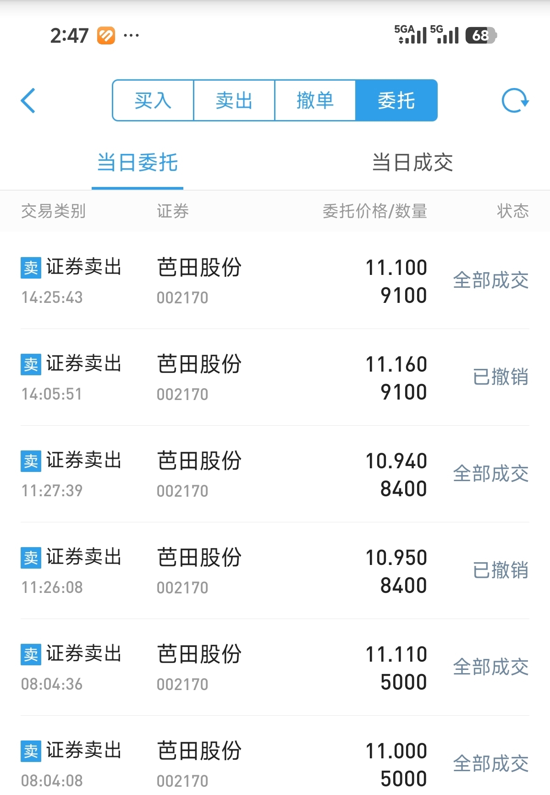Open the order placed at 08:04:08

click(x=275, y=756)
